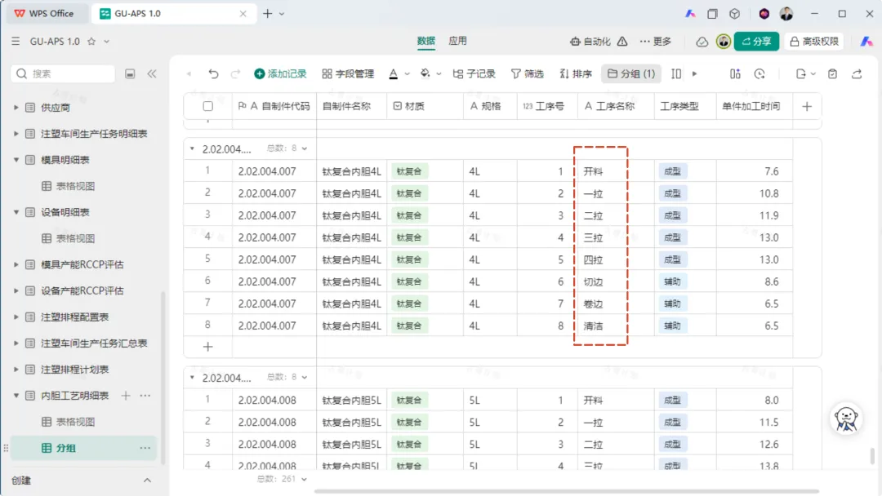882x496 pixels.
Task: Open 字段管理 field management
Action: 348,73
